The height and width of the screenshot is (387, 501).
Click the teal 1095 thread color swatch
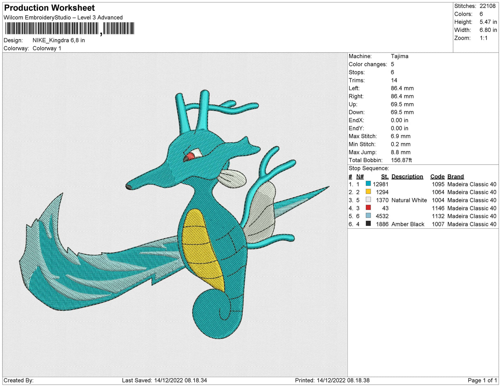click(368, 184)
